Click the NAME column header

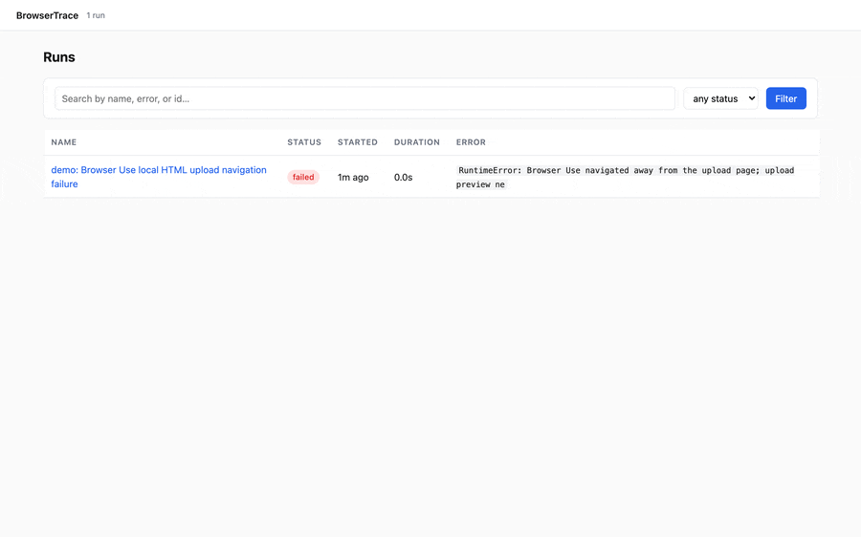pos(64,142)
